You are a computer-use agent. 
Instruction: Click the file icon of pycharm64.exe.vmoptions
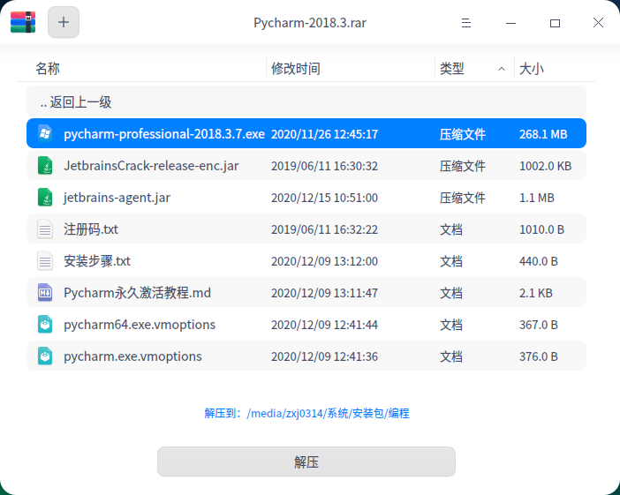point(45,325)
